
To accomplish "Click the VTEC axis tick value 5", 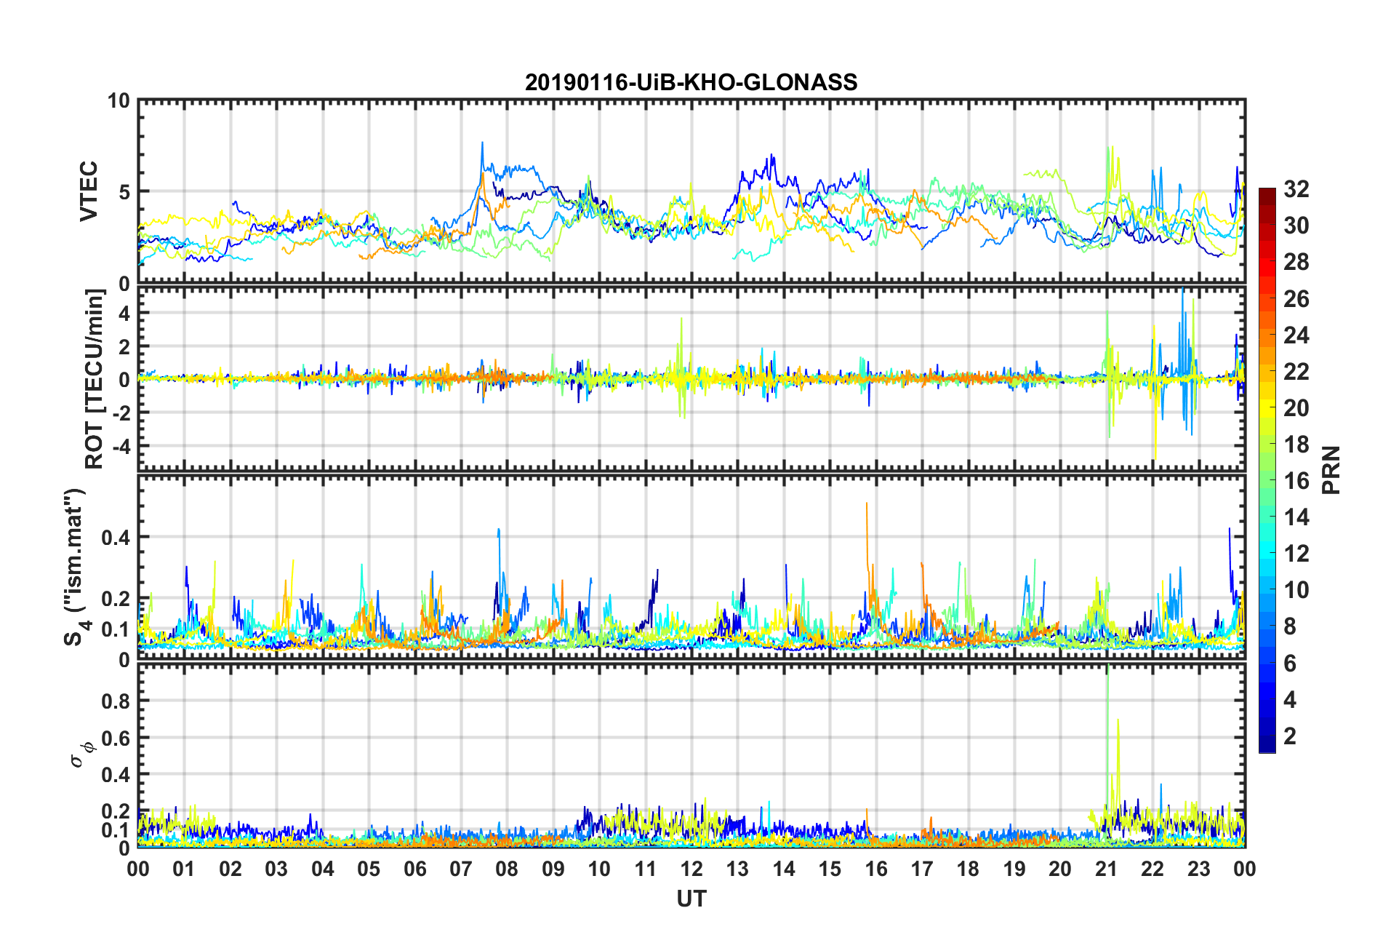I will point(124,192).
